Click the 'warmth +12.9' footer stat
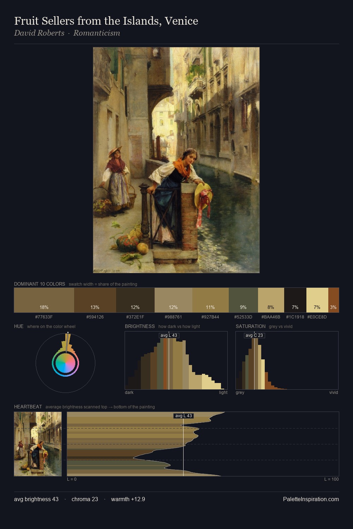This screenshot has height=529, width=353. coord(128,499)
